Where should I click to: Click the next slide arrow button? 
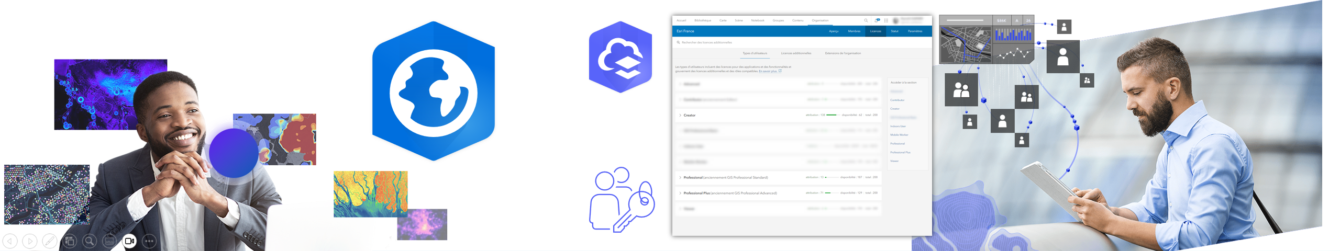[30, 241]
